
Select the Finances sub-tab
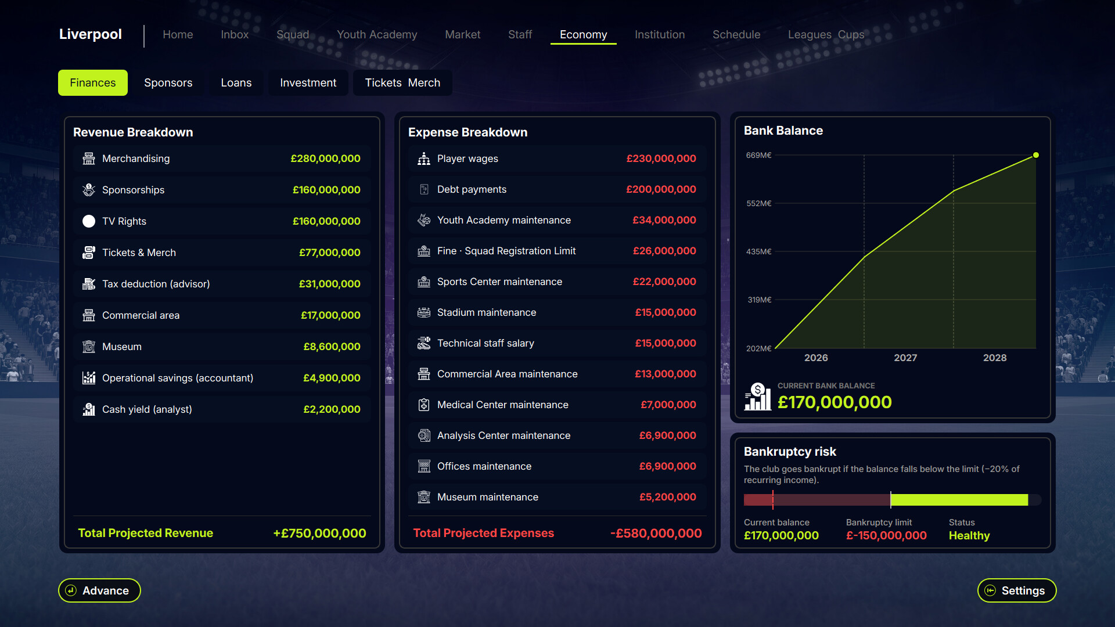[93, 82]
